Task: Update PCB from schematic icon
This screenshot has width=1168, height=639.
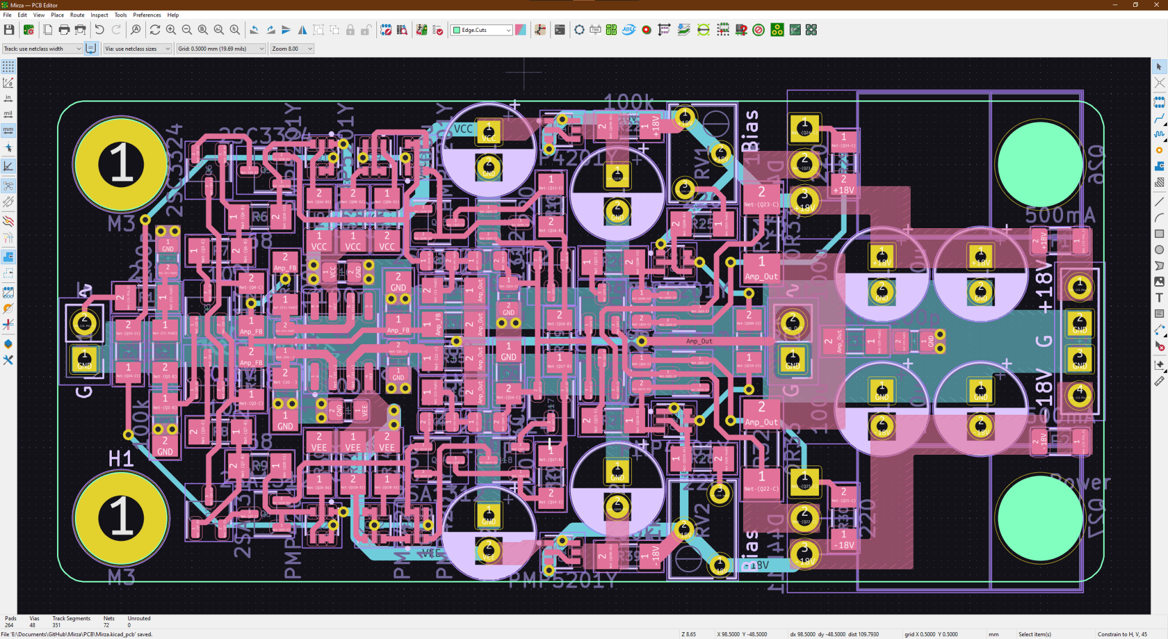Action: 422,30
